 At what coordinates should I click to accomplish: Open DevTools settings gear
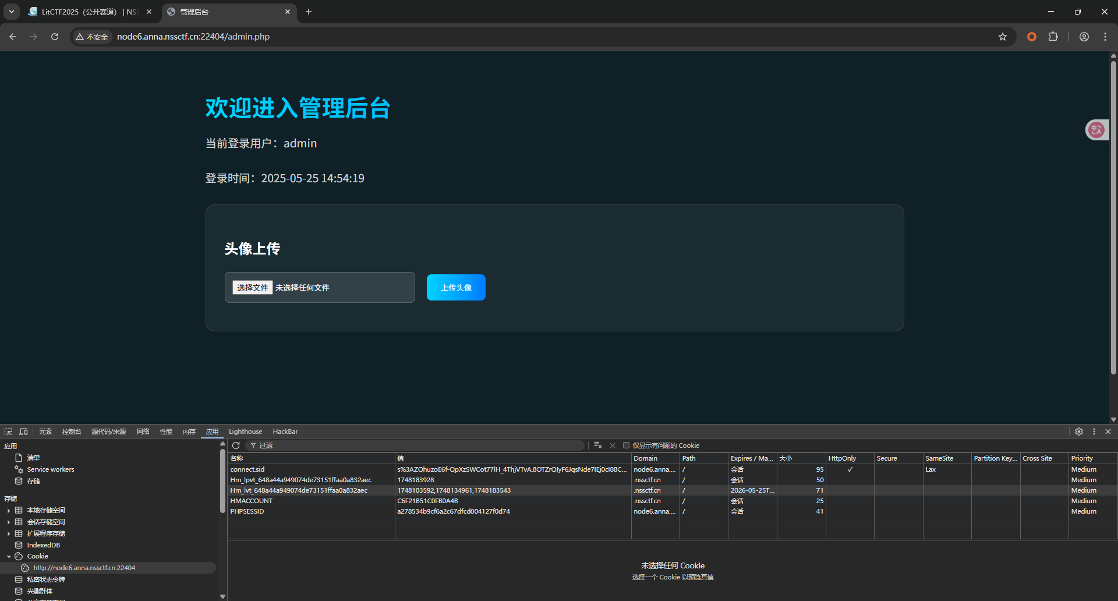tap(1078, 432)
